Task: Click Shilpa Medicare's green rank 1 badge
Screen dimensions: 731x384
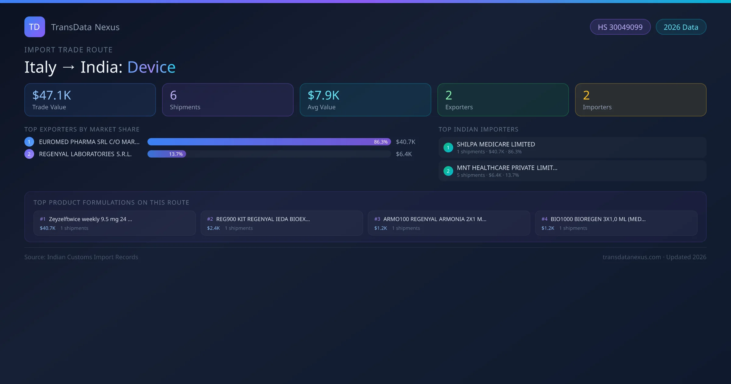Action: coord(448,148)
